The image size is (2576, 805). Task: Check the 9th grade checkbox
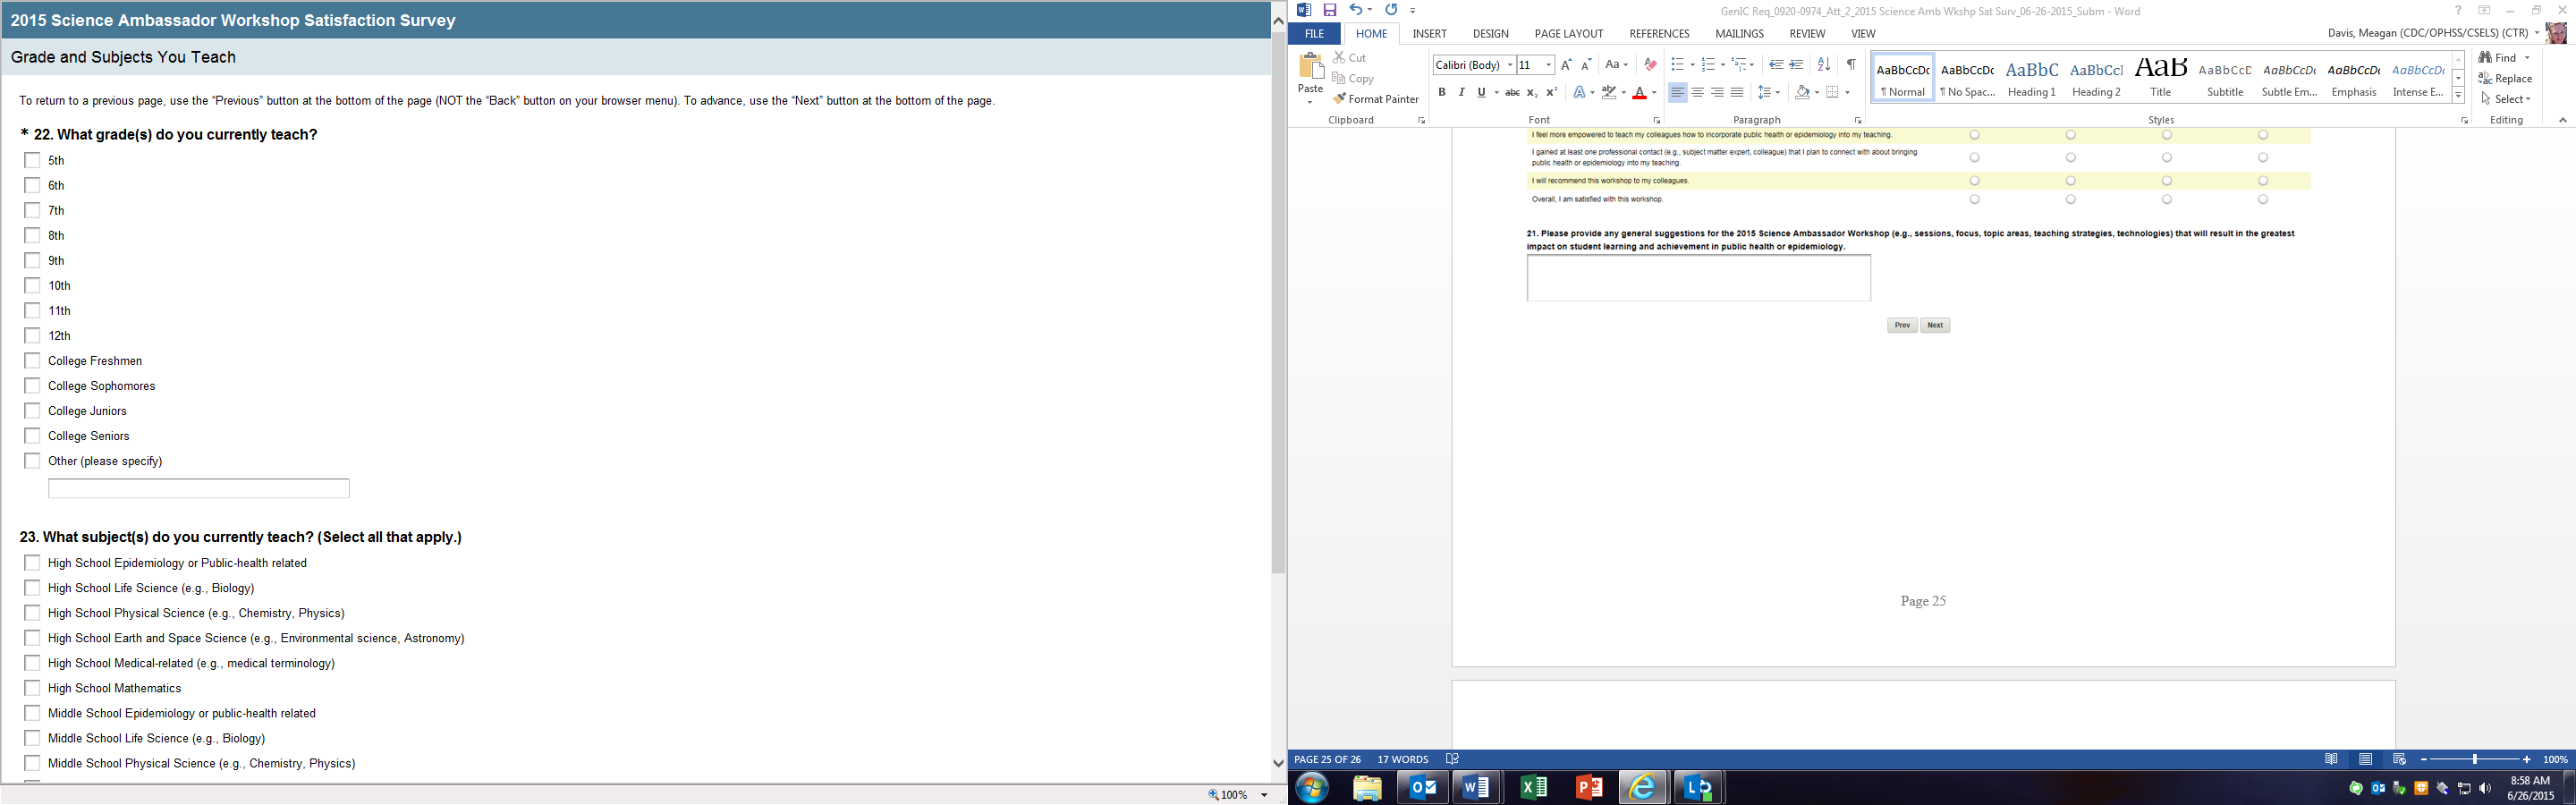[32, 260]
